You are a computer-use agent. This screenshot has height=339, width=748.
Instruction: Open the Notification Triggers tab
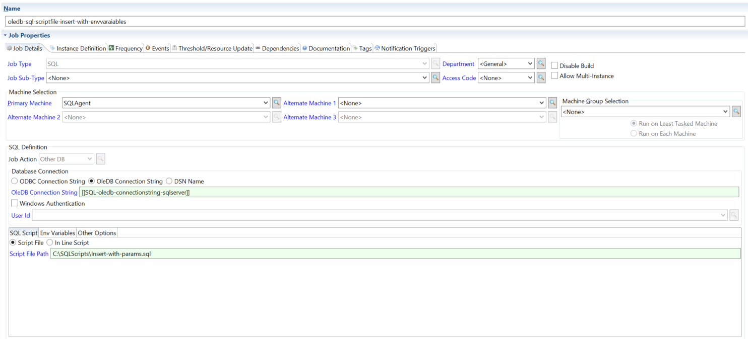tap(405, 48)
